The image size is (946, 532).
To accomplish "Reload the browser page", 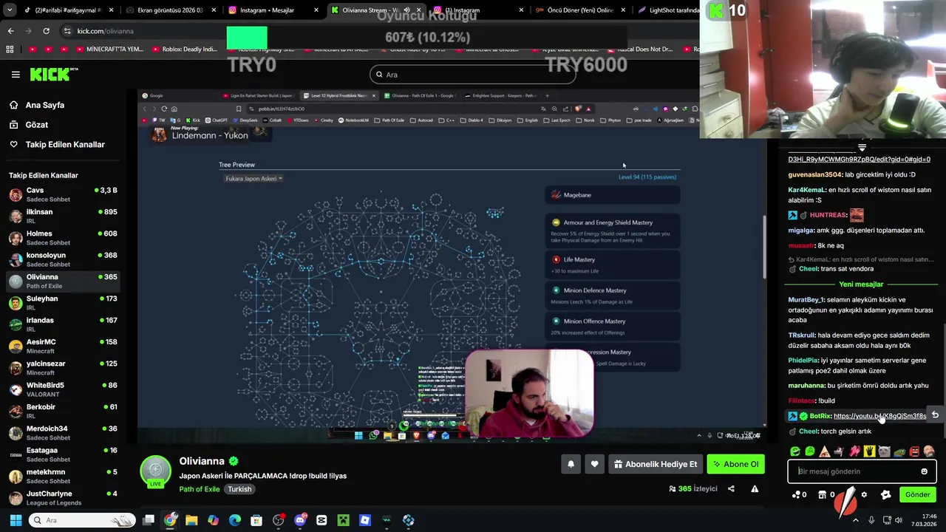I will coord(46,31).
